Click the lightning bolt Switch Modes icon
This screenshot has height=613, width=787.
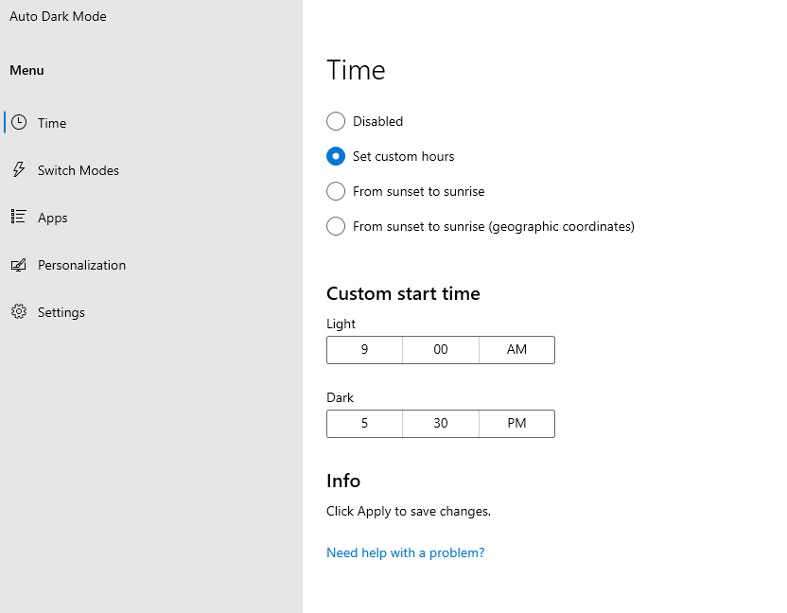[x=18, y=170]
